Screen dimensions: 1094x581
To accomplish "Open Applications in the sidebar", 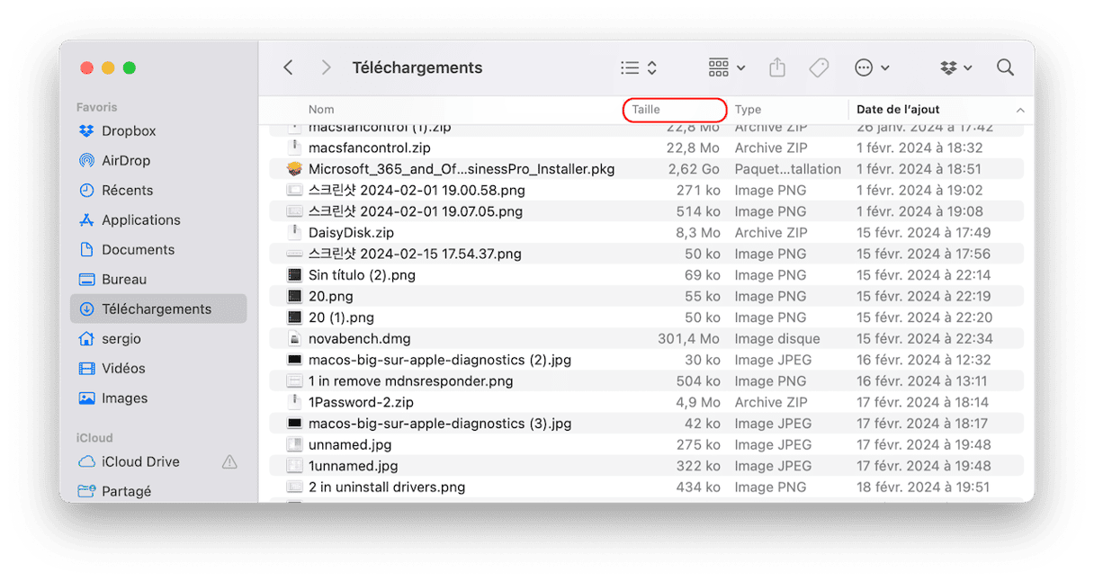I will [140, 219].
